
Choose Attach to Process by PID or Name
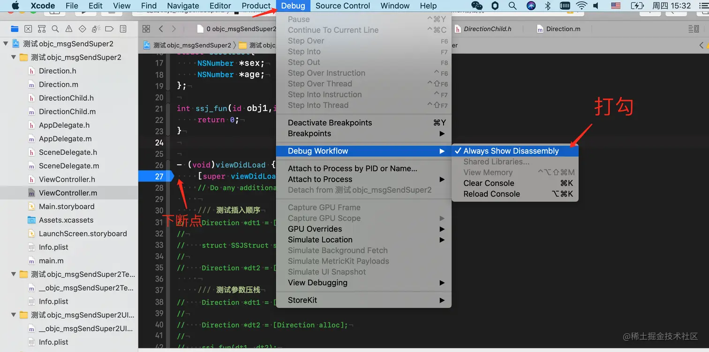point(363,168)
